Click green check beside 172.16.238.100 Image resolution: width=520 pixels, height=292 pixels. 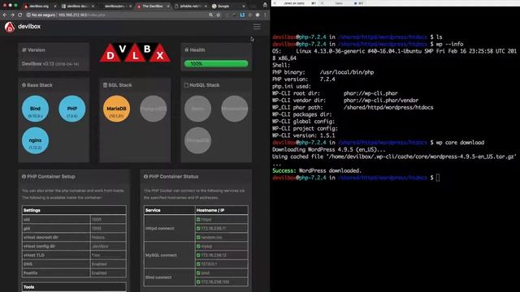pyautogui.click(x=198, y=281)
